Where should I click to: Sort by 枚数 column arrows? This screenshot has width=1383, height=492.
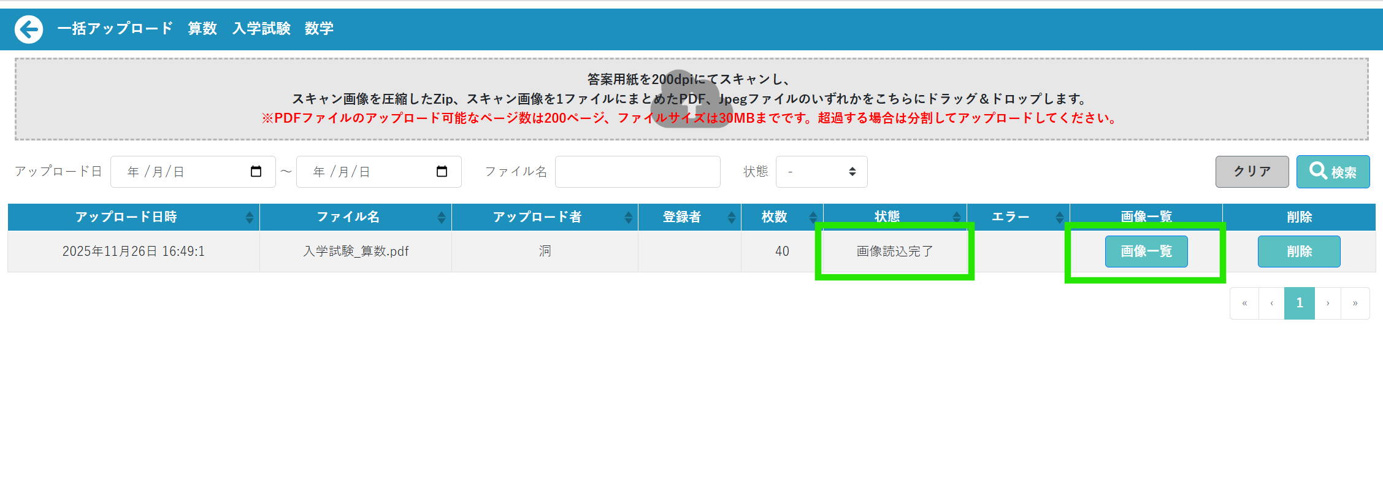813,217
